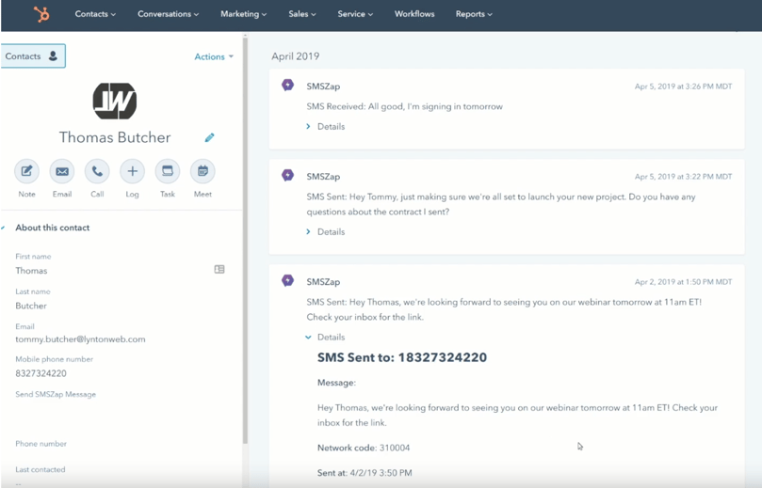
Task: Click the April 2019 timeline heading
Action: pos(296,56)
